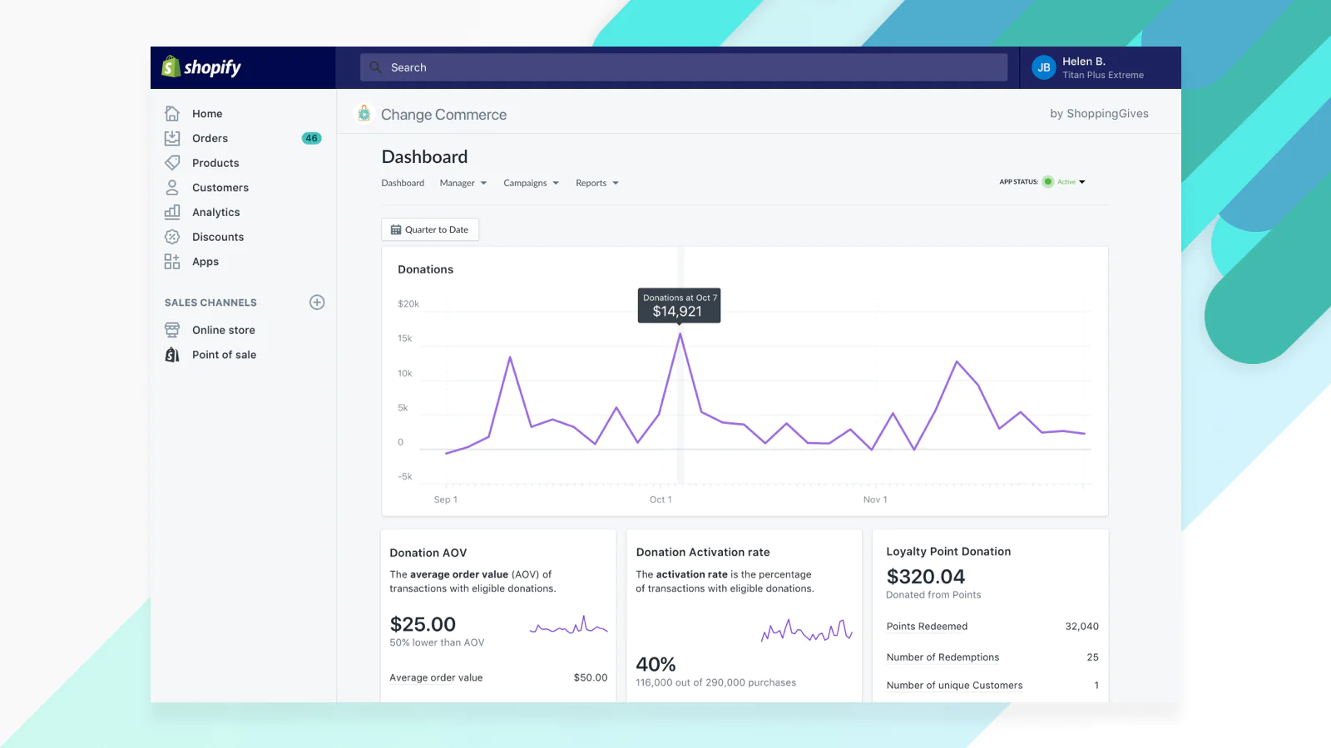1331x748 pixels.
Task: Open the Reports dropdown
Action: [596, 183]
